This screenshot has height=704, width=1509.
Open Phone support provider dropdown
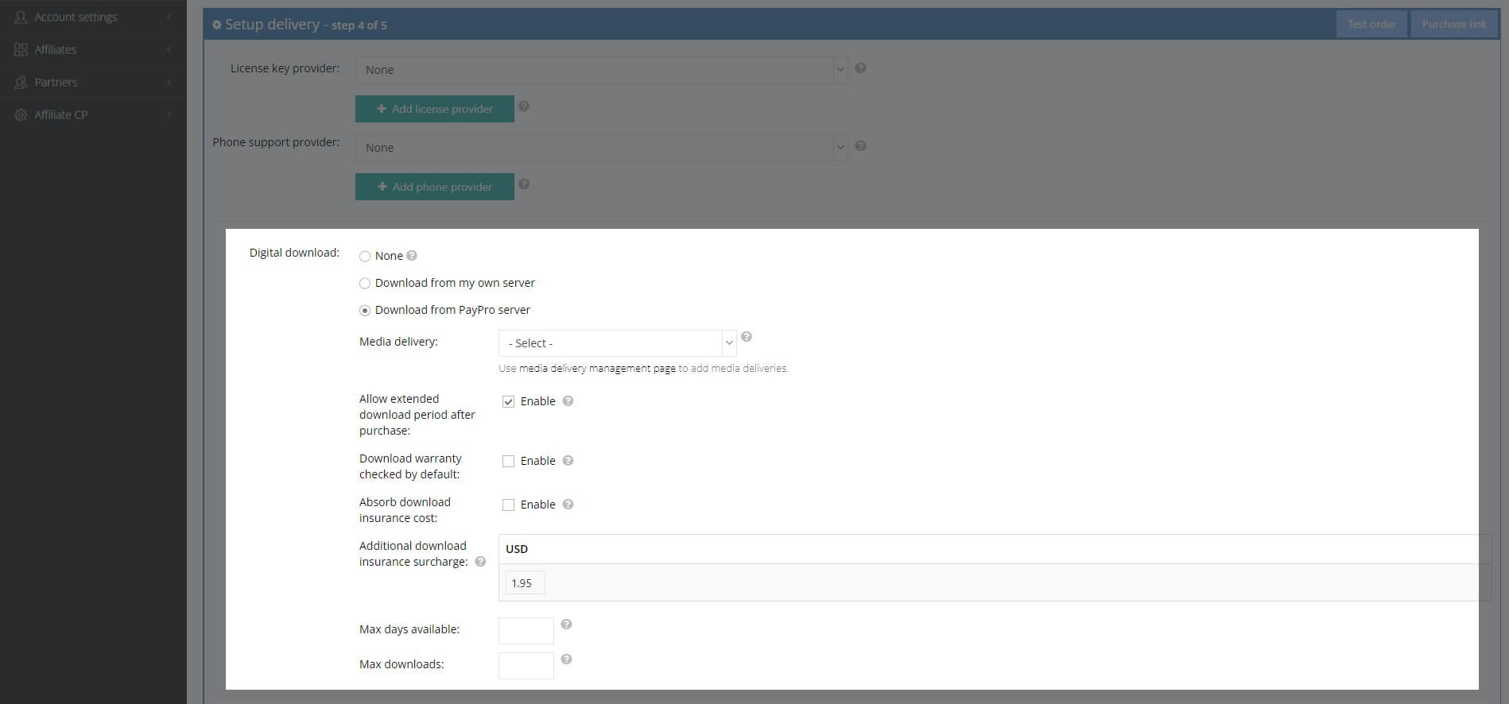[600, 148]
